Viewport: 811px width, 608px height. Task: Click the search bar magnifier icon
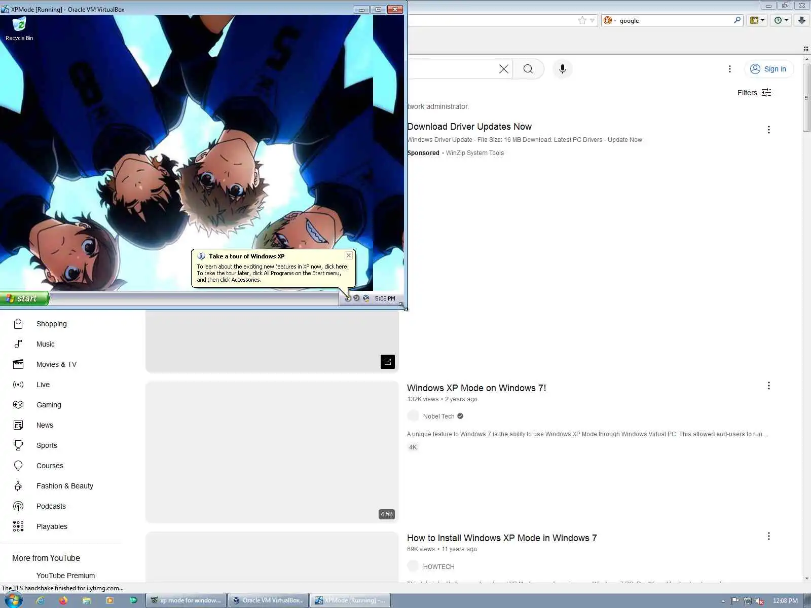tap(737, 20)
